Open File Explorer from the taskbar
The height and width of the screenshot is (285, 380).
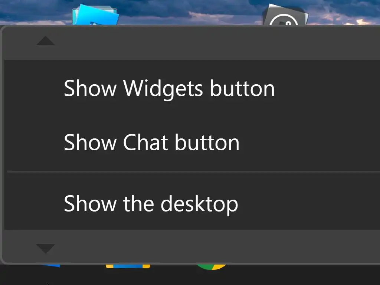128,266
